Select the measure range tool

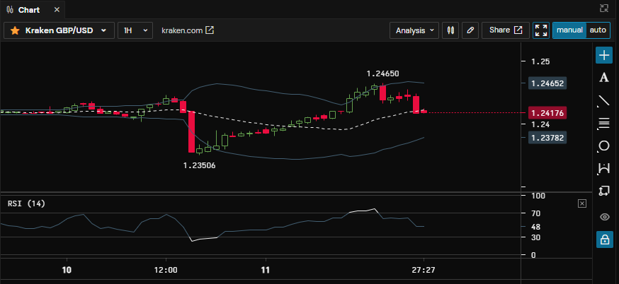[x=604, y=169]
